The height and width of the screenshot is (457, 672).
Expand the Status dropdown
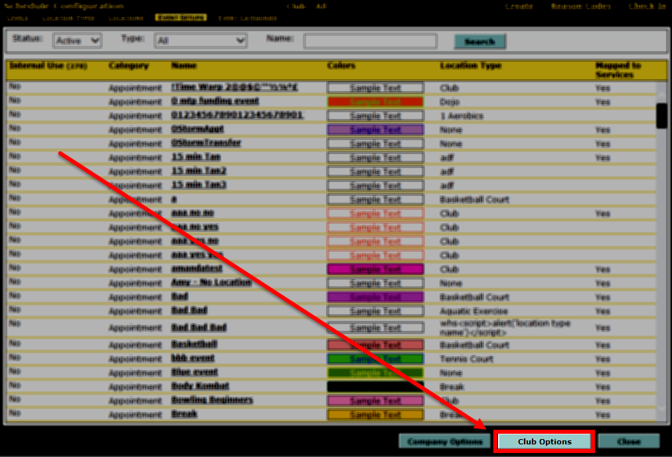coord(77,41)
